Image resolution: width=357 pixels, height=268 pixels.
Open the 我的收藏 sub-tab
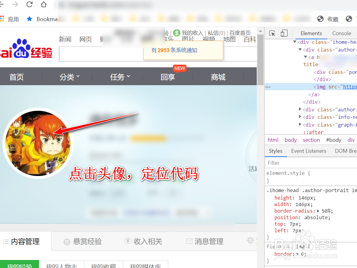click(103, 264)
